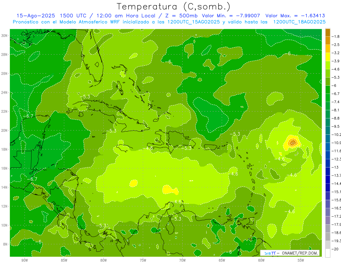Image resolution: width=341 pixels, height=264 pixels.
Task: Click the '8N' latitude axis label
Action: 5,244
